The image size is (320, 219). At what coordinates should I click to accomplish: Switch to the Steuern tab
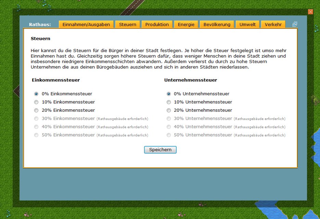point(128,25)
